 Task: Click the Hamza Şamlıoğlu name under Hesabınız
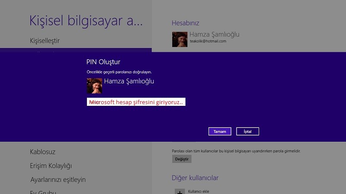(214, 35)
